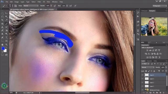Open the Image menu
This screenshot has height=94, width=168.
17,2
